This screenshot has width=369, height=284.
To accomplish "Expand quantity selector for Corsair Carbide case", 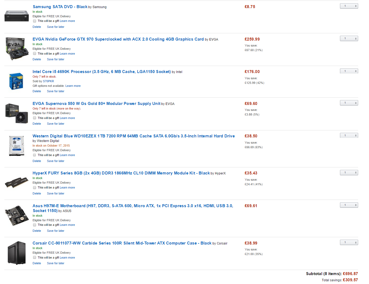I will (x=349, y=242).
